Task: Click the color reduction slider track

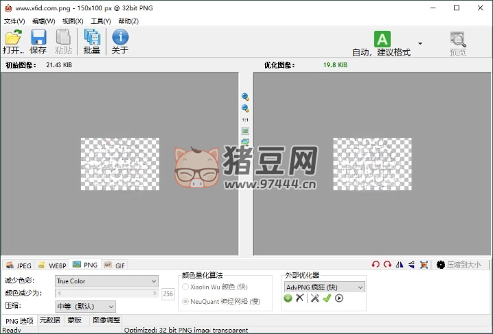Action: [107, 294]
